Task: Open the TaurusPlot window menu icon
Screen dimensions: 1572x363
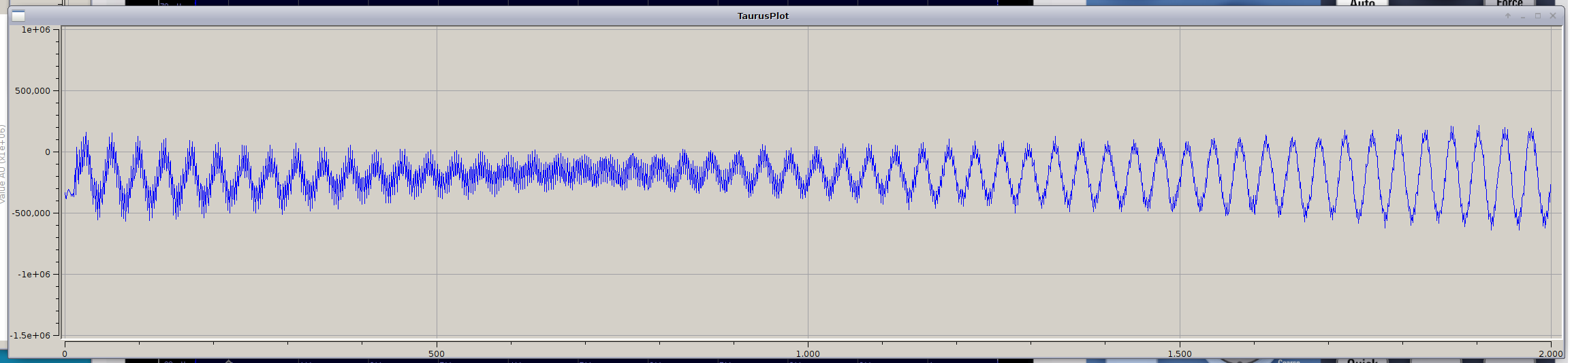Action: (18, 16)
